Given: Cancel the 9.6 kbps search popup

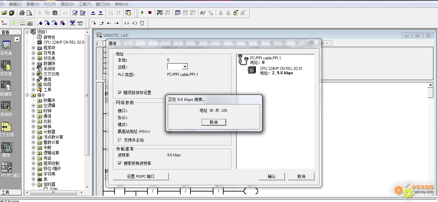Looking at the screenshot, I should tap(214, 122).
